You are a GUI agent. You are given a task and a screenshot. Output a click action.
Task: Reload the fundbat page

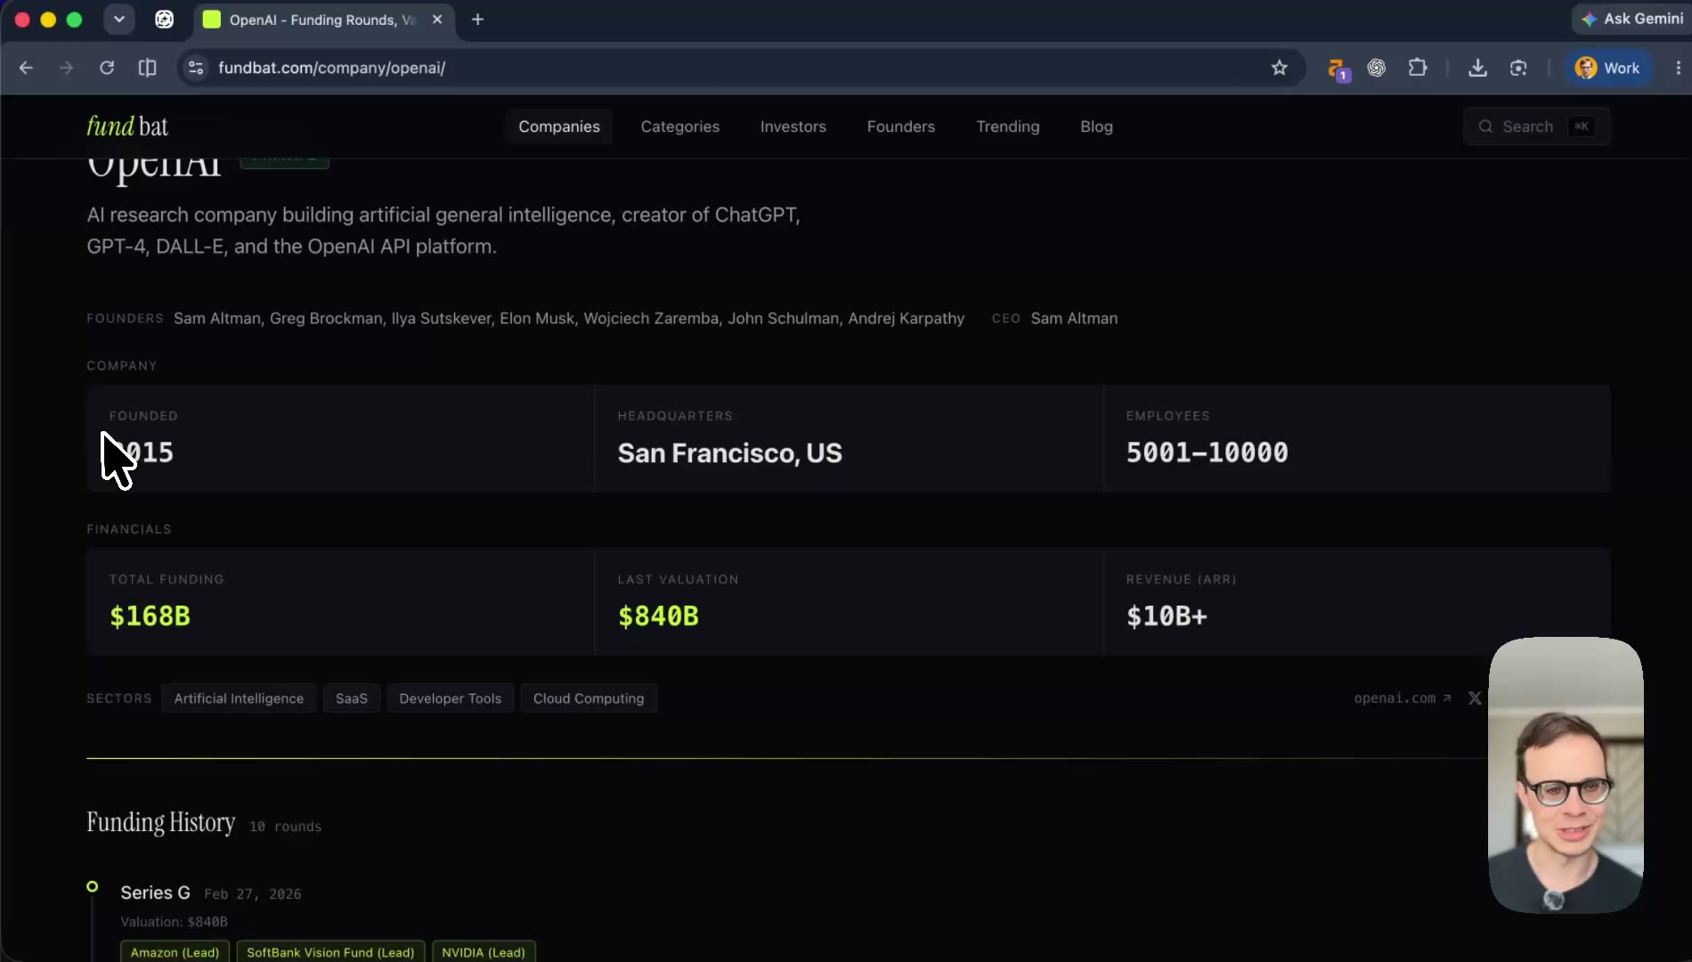point(107,68)
